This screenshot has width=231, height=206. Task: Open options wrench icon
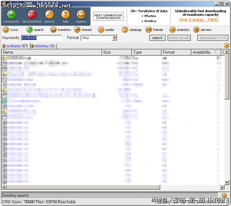point(49,14)
